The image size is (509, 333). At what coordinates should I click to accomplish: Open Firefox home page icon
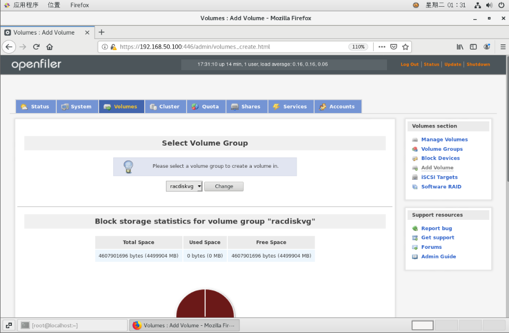tap(49, 46)
